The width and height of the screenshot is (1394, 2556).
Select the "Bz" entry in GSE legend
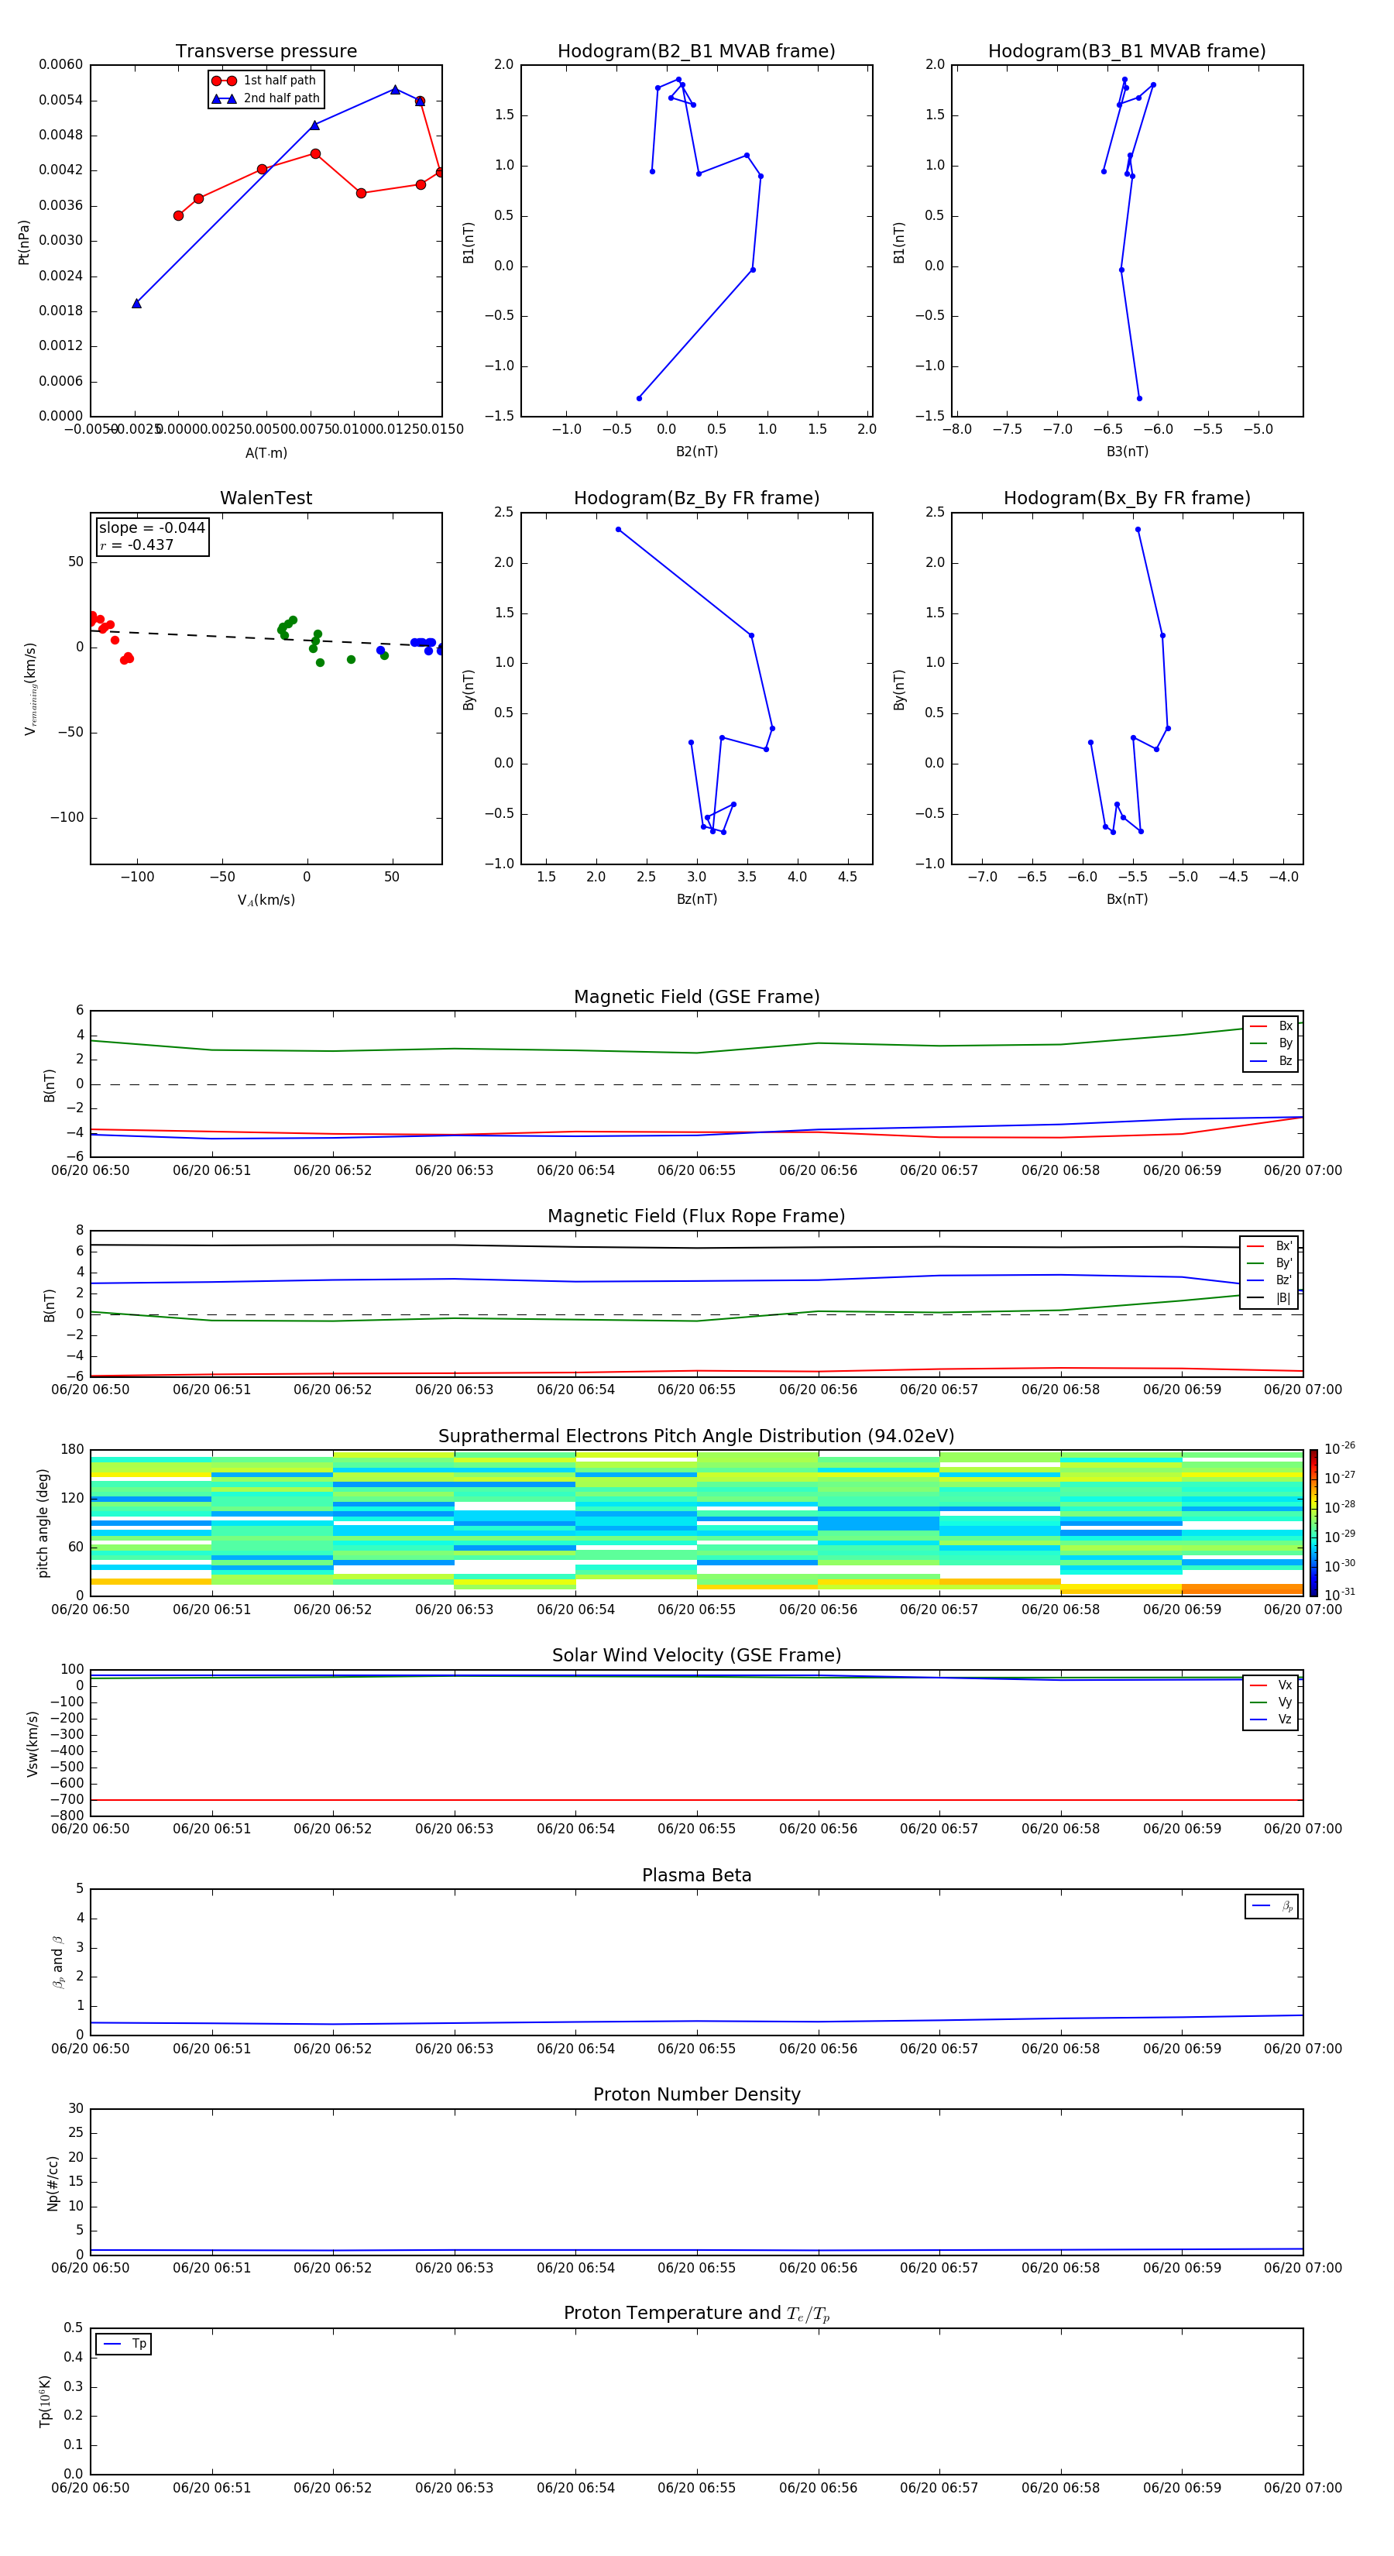click(1271, 1060)
